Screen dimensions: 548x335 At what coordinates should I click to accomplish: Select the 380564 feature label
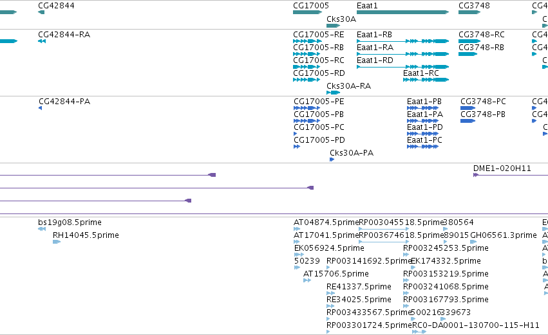(458, 222)
